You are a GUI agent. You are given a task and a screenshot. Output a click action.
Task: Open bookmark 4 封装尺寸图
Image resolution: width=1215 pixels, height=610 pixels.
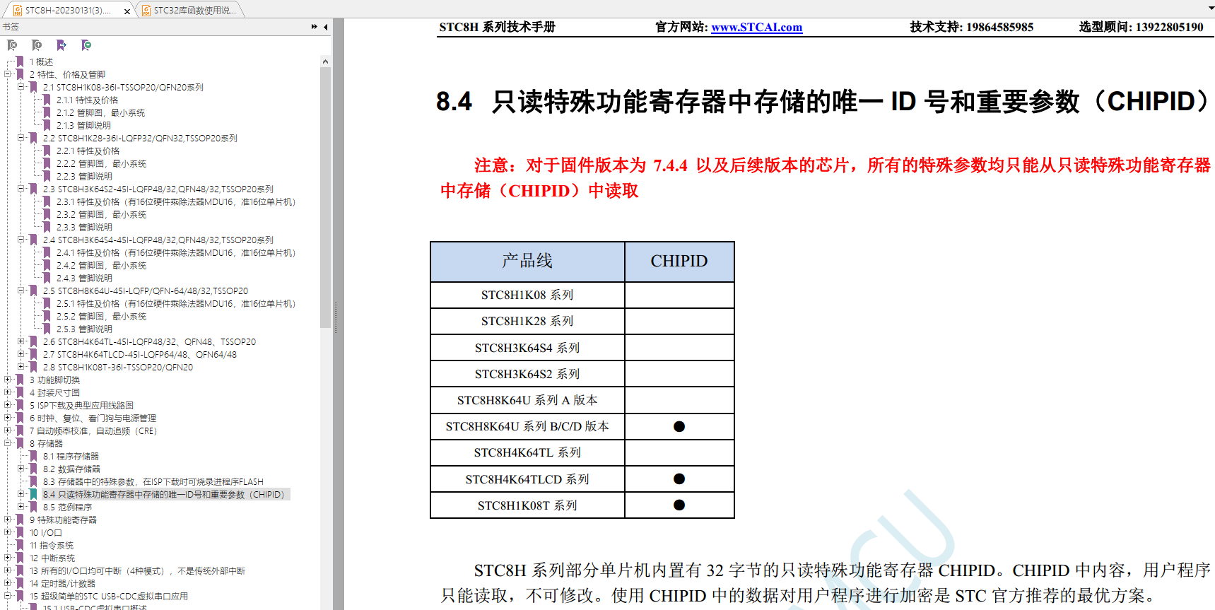[54, 393]
